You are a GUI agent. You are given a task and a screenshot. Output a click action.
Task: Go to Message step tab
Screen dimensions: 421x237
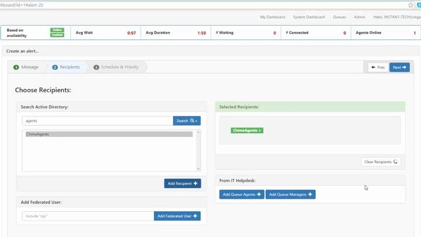click(x=26, y=67)
